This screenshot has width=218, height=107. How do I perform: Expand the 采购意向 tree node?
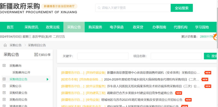[4, 66]
